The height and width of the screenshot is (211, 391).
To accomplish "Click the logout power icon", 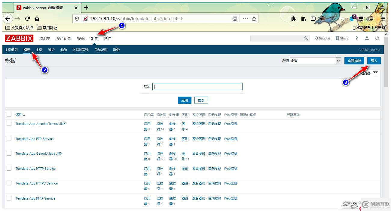I will [x=377, y=38].
